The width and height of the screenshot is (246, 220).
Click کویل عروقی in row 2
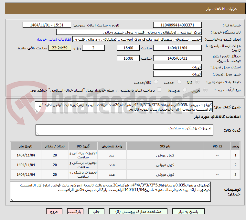[x=165, y=165]
